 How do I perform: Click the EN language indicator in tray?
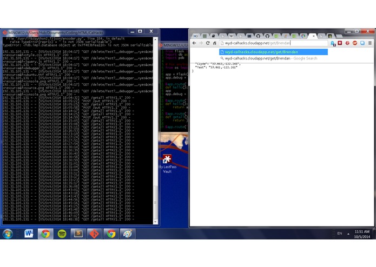[x=340, y=233]
